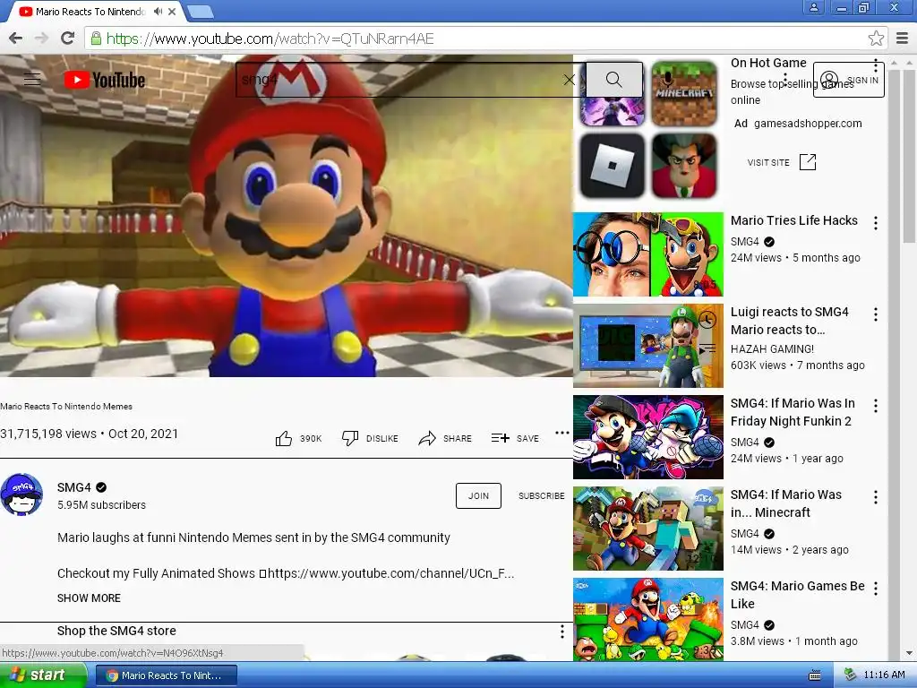
Task: Open If Mario Was in Minecraft thumbnail
Action: point(648,529)
